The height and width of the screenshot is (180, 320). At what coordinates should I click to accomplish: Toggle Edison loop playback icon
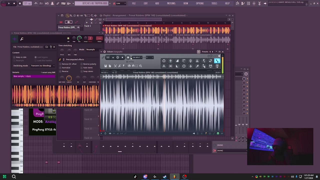click(x=108, y=57)
